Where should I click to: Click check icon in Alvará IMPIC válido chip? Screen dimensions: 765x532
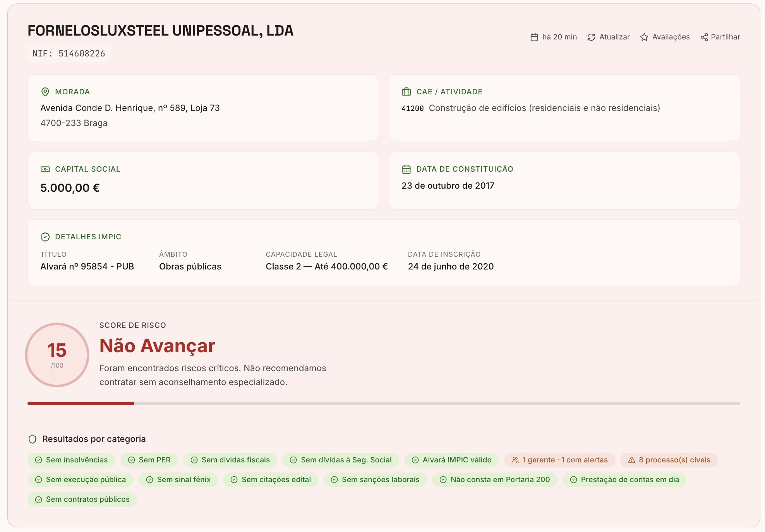415,460
